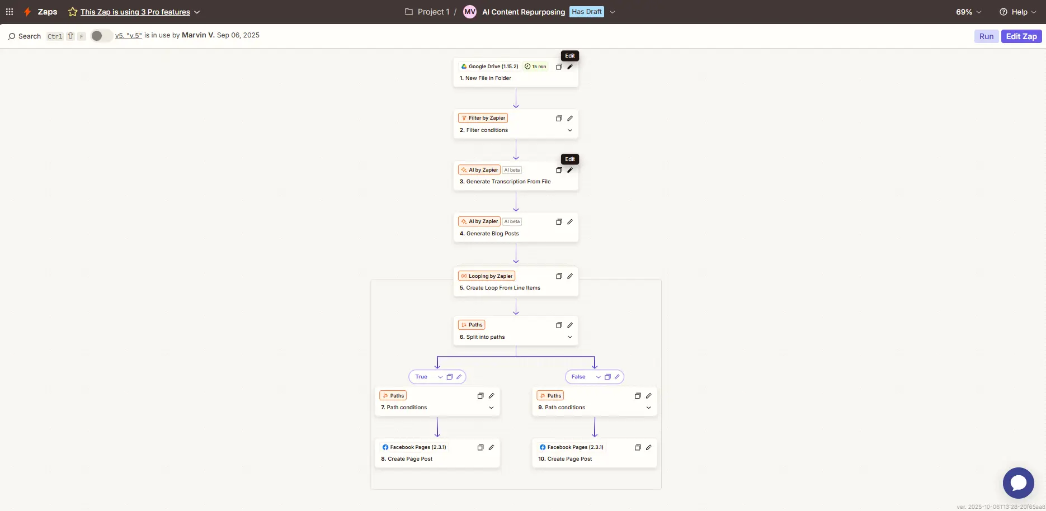
Task: Click the Search field in toolbar
Action: coord(25,36)
